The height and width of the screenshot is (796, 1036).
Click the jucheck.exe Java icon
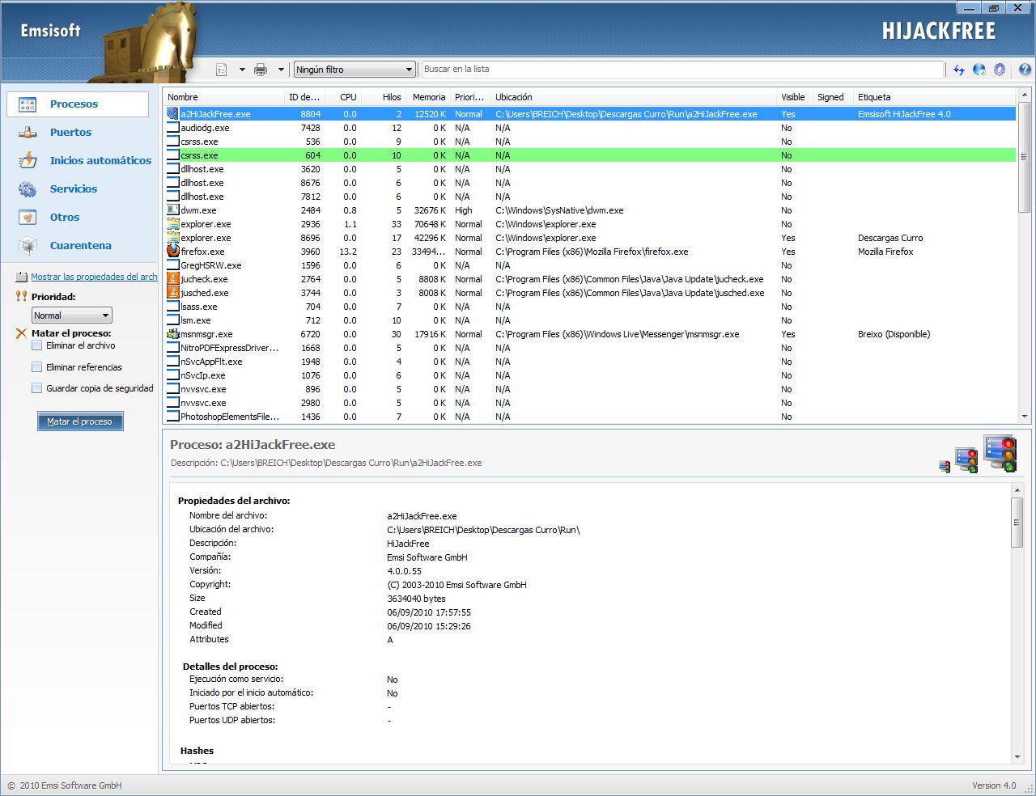pyautogui.click(x=172, y=279)
